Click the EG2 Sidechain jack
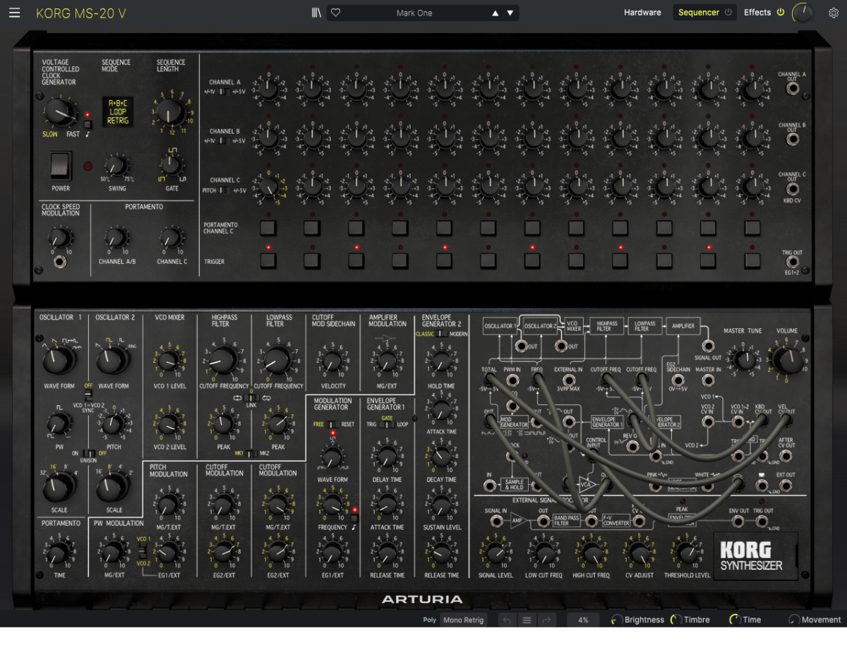Image resolution: width=847 pixels, height=669 pixels. [678, 380]
